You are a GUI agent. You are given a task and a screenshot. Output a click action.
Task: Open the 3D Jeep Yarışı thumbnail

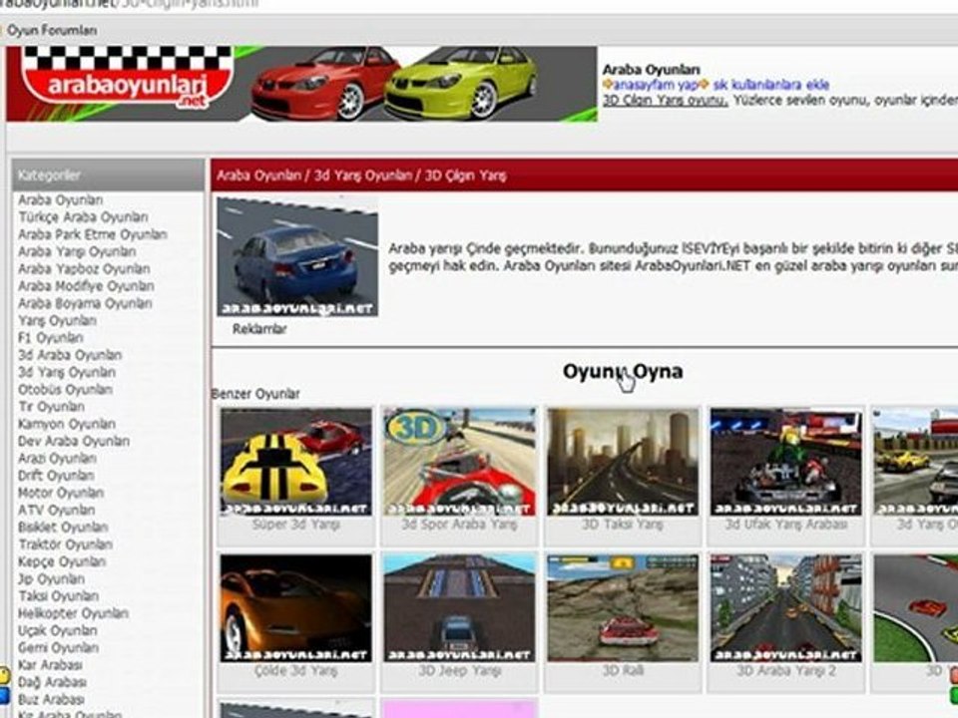[x=459, y=608]
